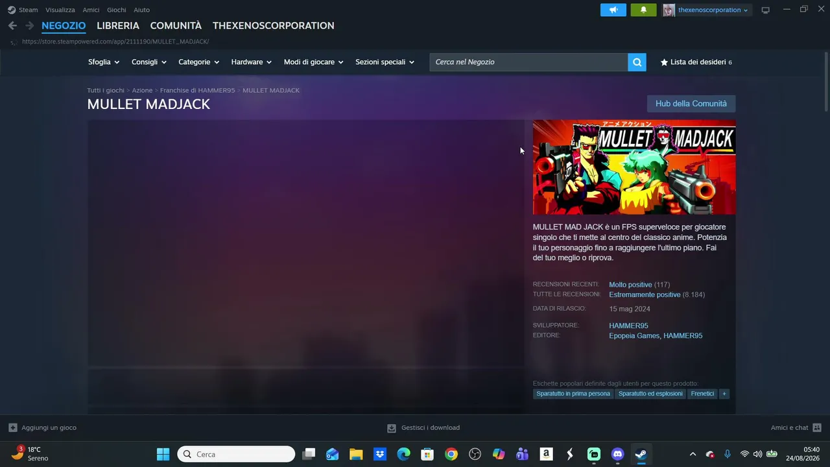The height and width of the screenshot is (467, 830).
Task: Switch to the COMUNITÀ tab
Action: click(176, 25)
